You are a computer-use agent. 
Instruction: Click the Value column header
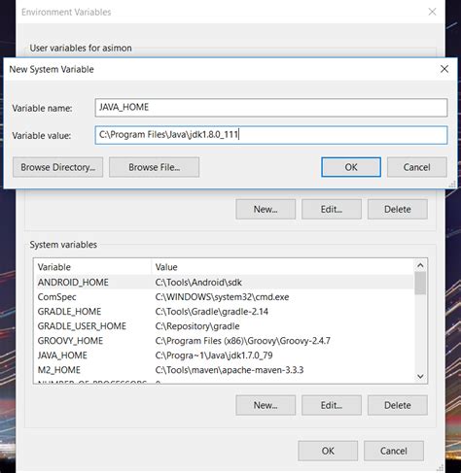pyautogui.click(x=283, y=267)
